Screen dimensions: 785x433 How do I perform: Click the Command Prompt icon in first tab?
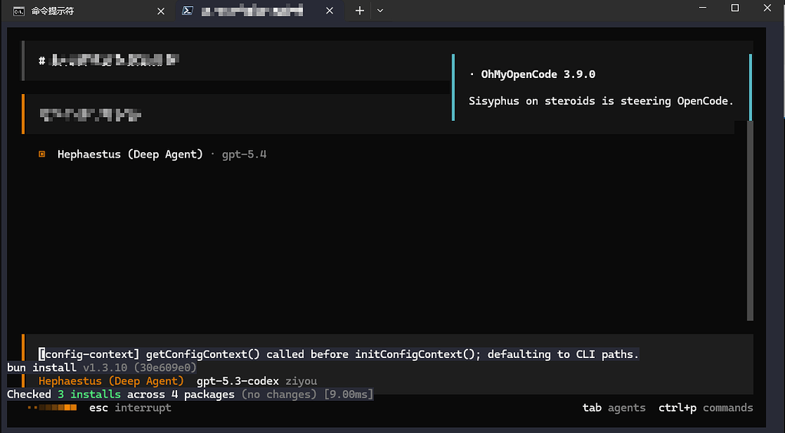click(x=18, y=11)
